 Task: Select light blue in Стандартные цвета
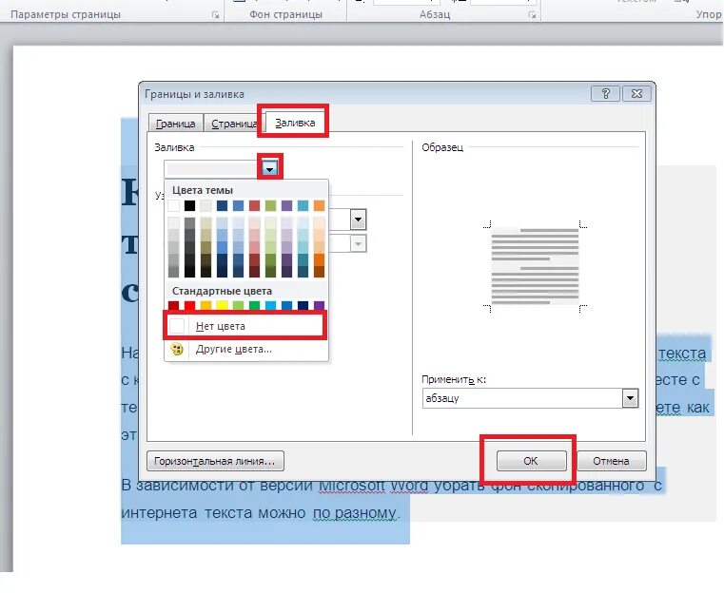pyautogui.click(x=270, y=305)
